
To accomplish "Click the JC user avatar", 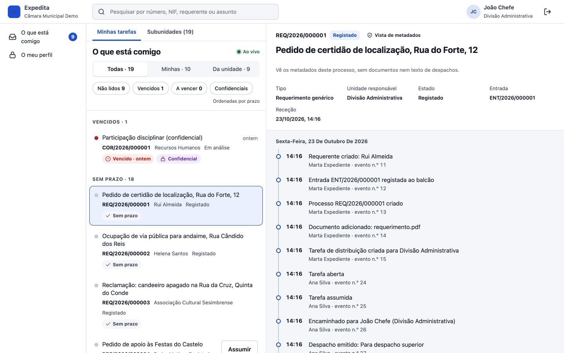I will pos(474,12).
